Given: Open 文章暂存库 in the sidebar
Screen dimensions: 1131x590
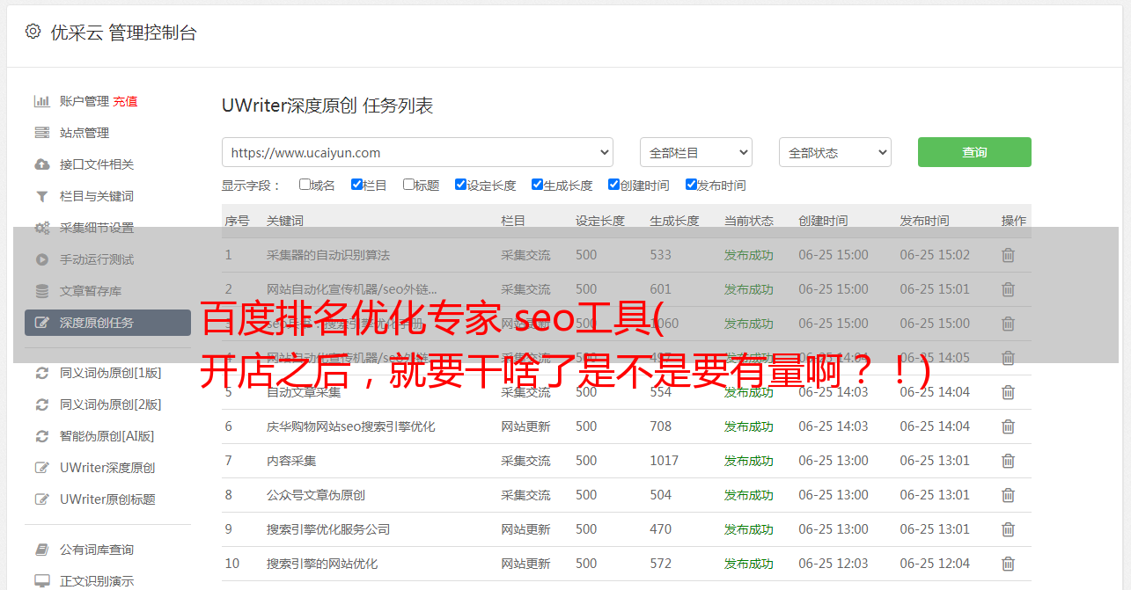Looking at the screenshot, I should pyautogui.click(x=91, y=291).
